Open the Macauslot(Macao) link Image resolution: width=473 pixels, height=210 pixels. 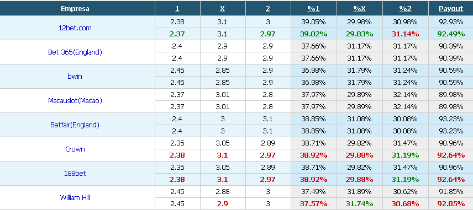75,101
